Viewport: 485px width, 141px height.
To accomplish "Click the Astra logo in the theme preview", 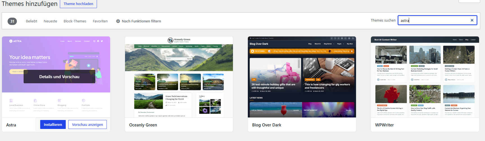I will click(x=15, y=41).
